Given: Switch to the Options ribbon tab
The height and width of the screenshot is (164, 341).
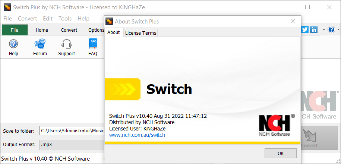Looking at the screenshot, I should pyautogui.click(x=96, y=30).
